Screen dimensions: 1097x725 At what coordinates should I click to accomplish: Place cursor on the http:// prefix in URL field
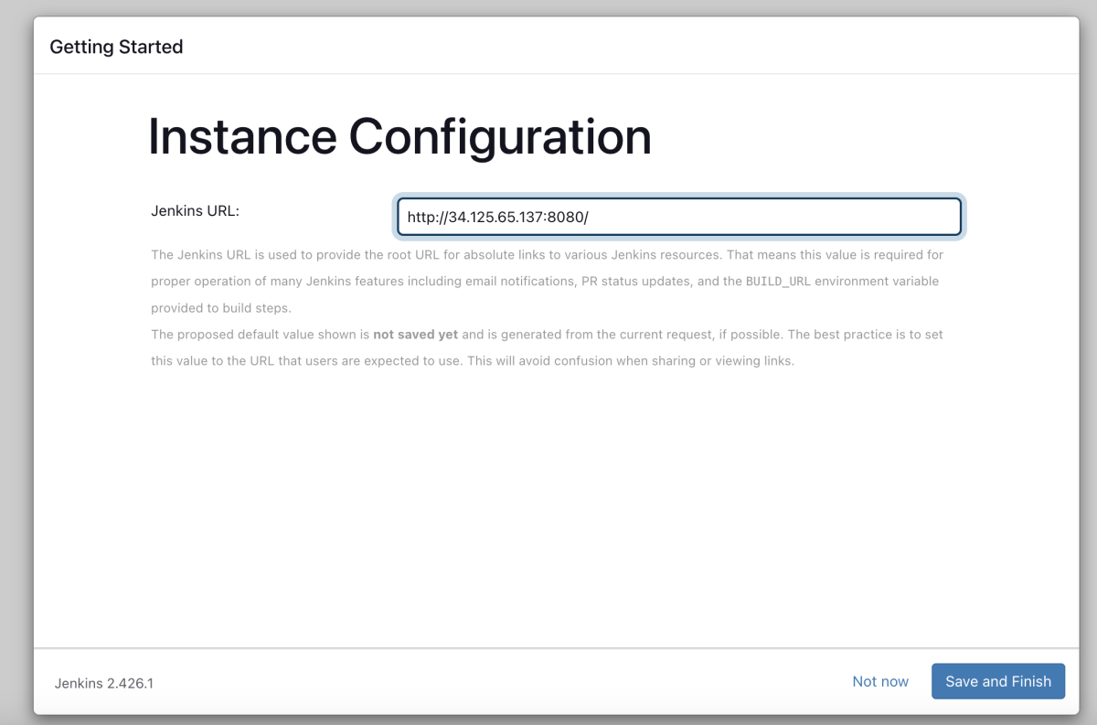(428, 218)
